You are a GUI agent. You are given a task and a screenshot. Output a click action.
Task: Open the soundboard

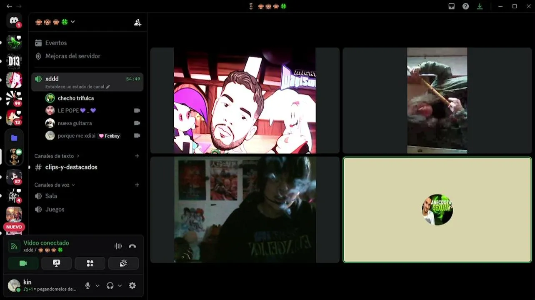(123, 263)
